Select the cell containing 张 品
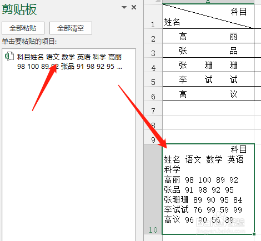261x241 pixels. [208, 51]
